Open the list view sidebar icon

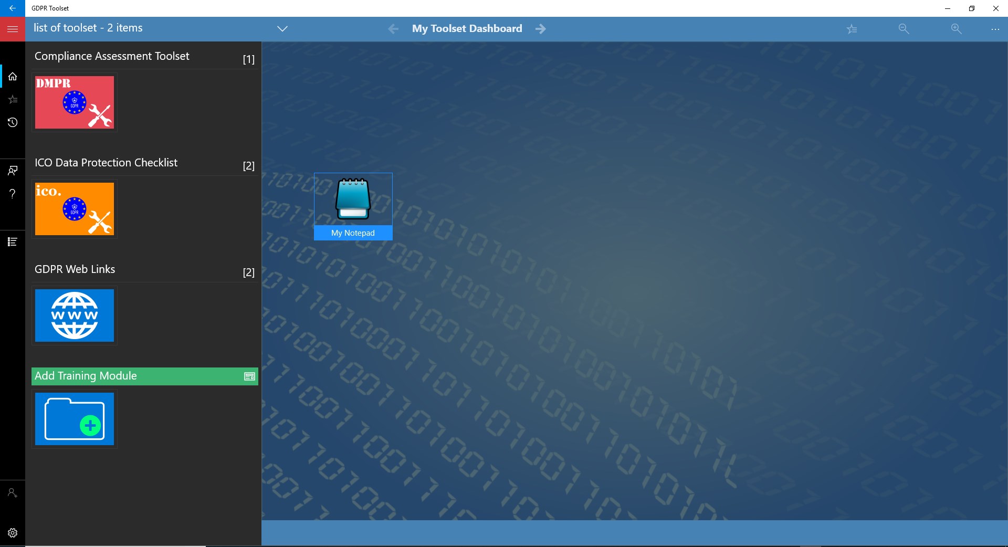(13, 241)
